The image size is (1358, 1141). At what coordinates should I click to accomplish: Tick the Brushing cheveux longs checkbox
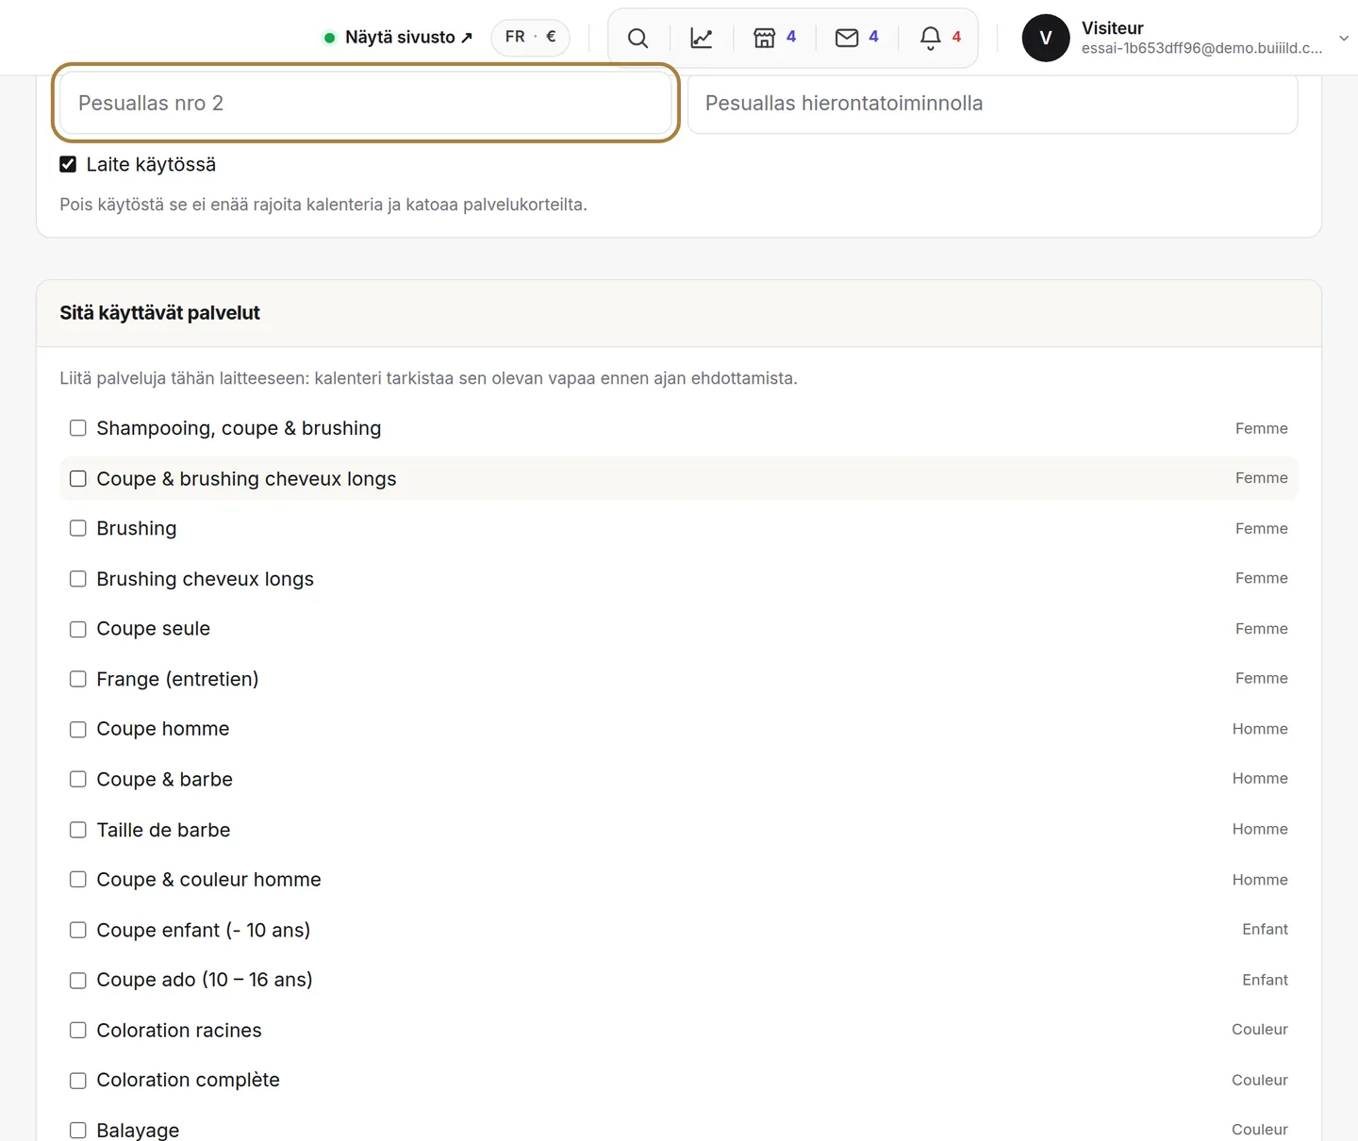(x=78, y=579)
